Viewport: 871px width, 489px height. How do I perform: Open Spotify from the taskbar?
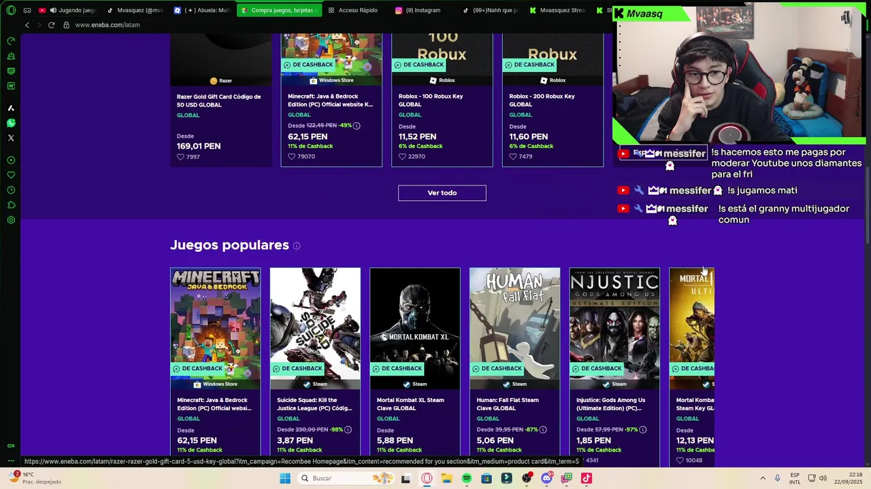[467, 478]
